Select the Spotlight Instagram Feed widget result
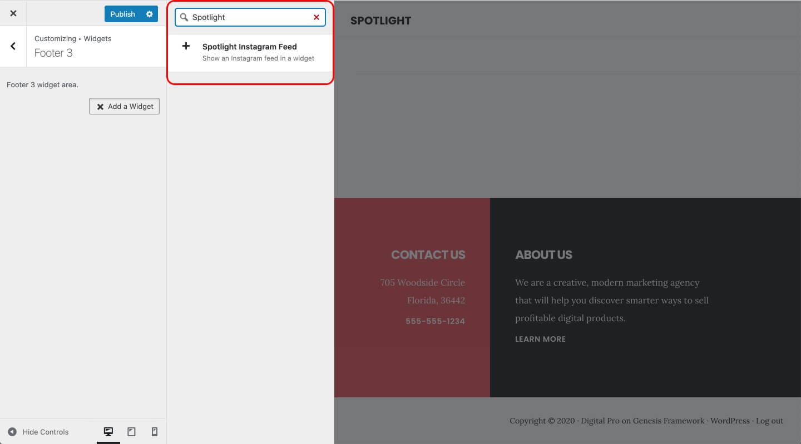 coord(250,47)
